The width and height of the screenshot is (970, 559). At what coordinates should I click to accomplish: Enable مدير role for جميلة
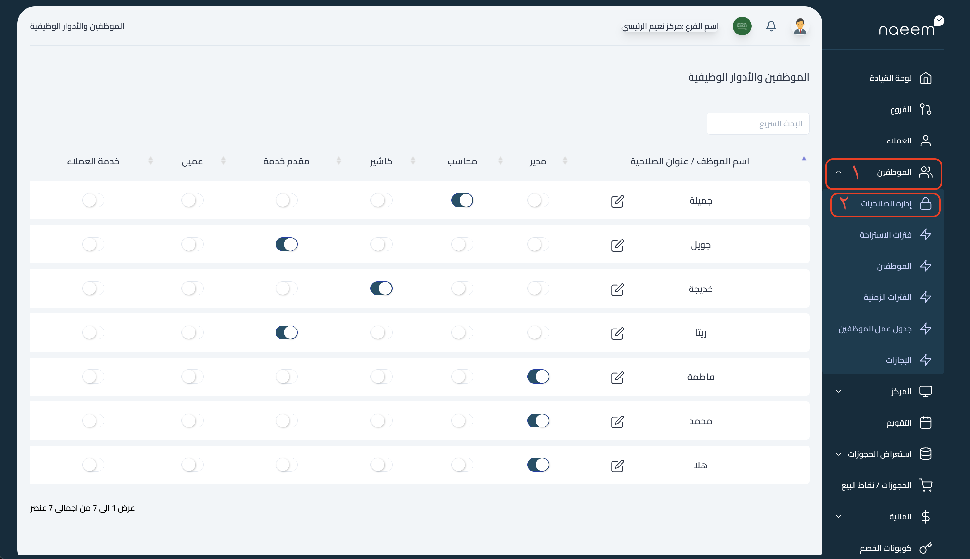(x=538, y=201)
